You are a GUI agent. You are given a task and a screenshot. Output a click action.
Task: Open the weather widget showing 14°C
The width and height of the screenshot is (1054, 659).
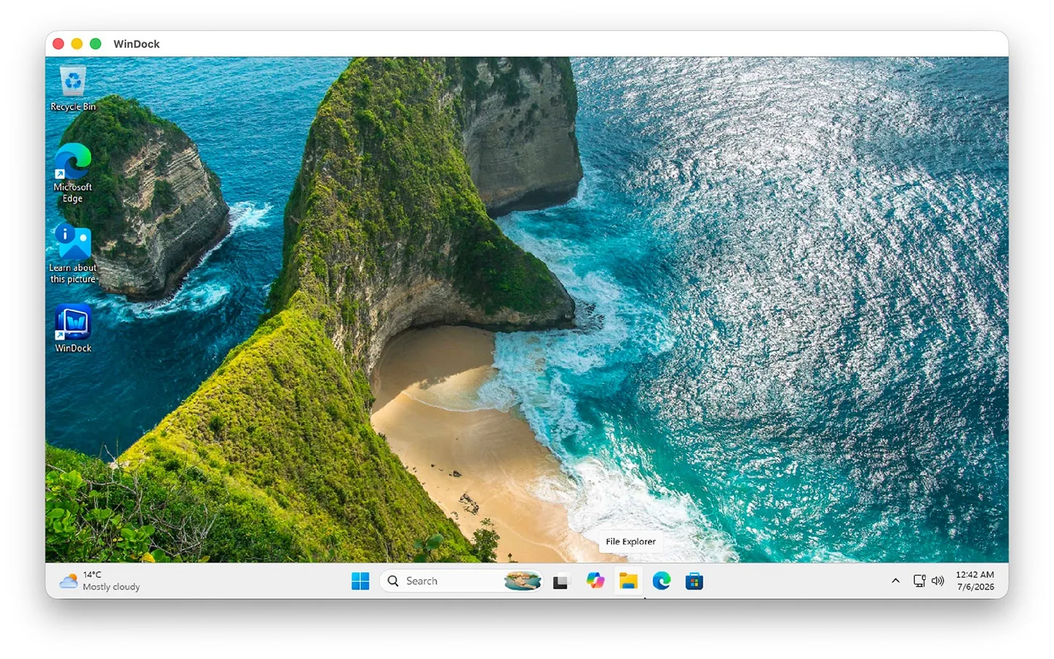tap(100, 581)
